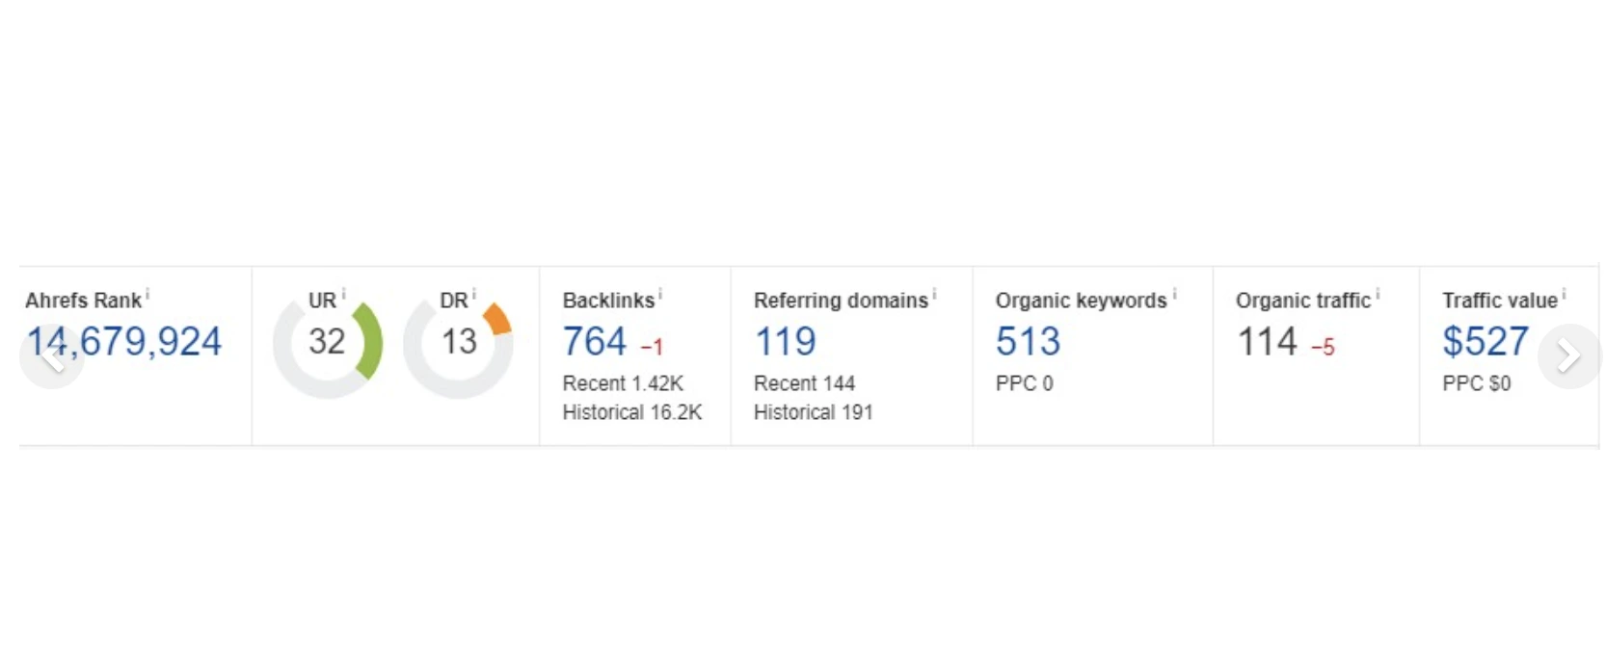Open the 119 referring domains link
The image size is (1606, 657).
click(x=785, y=342)
